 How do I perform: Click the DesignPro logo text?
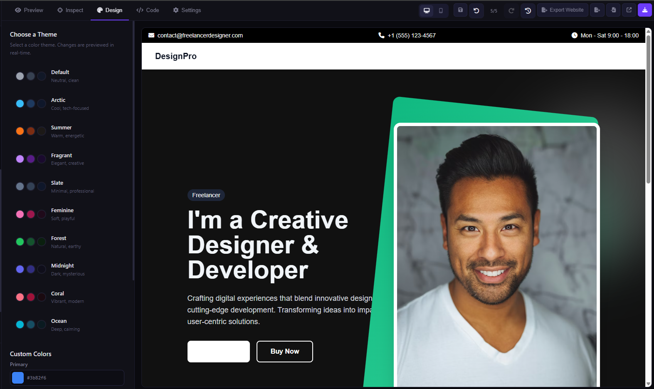176,56
